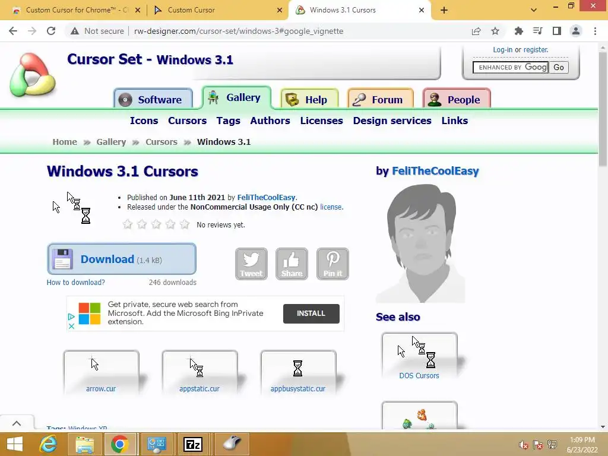Rate with the first star
The image size is (608, 456).
(x=128, y=224)
